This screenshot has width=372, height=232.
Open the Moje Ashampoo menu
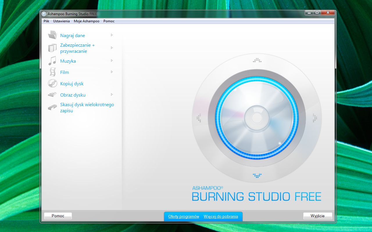(86, 21)
